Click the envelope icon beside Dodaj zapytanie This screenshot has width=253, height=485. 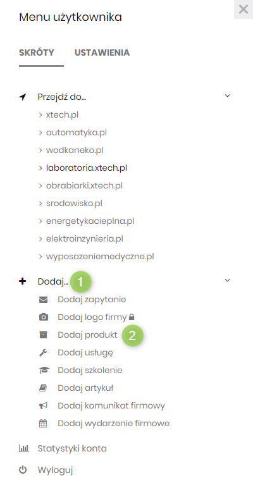(43, 300)
